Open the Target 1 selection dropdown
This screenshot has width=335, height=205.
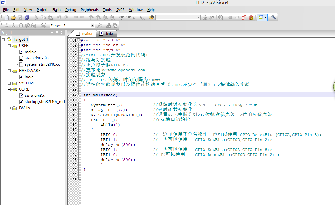[x=93, y=26]
